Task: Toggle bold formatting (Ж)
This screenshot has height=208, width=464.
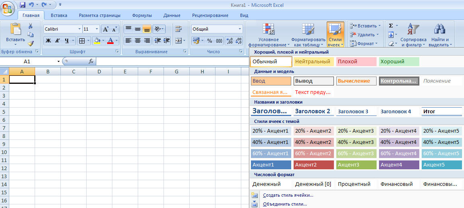Action: tap(48, 41)
